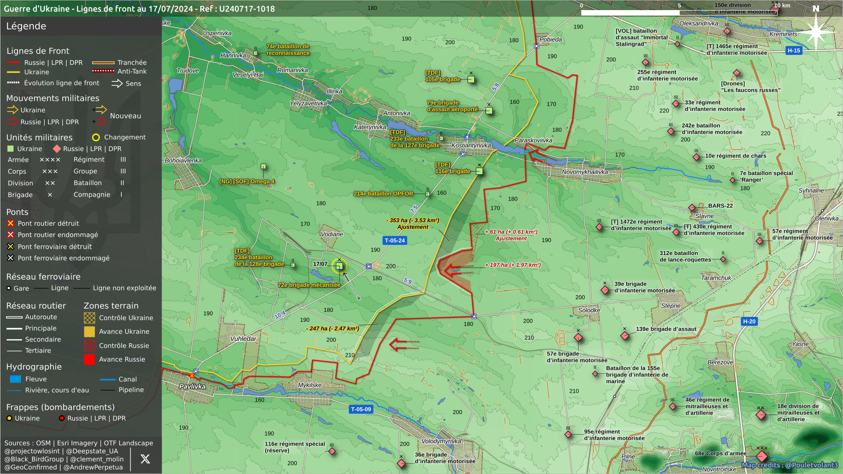Click the T-05-09 road sign
Screen dimensions: 843x474
pos(361,409)
